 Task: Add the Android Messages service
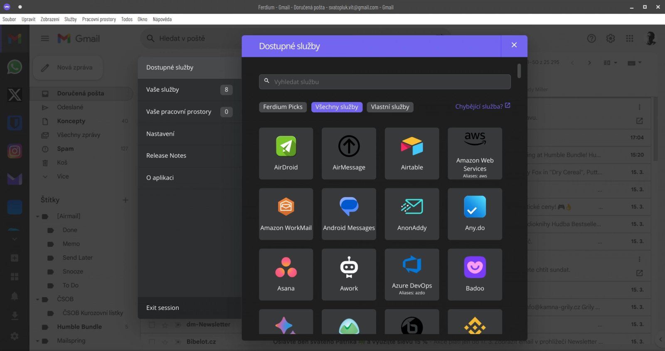tap(349, 214)
